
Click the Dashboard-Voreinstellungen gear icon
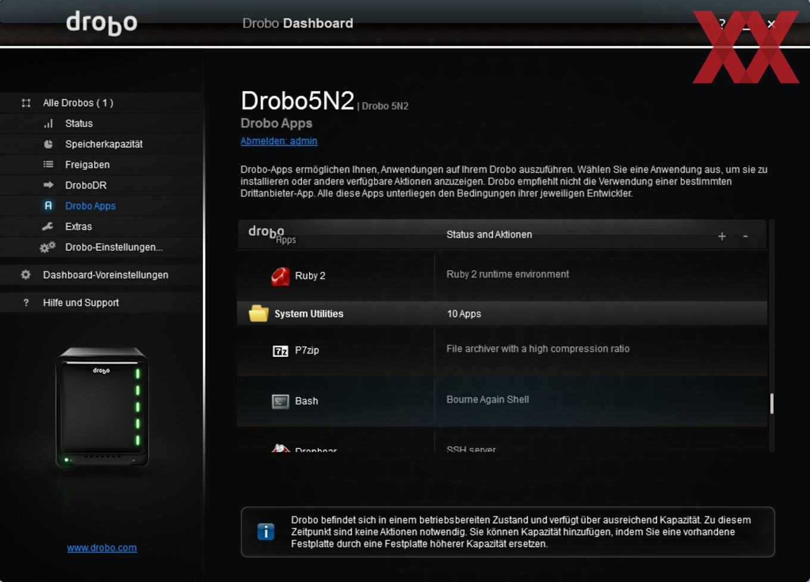click(x=26, y=275)
